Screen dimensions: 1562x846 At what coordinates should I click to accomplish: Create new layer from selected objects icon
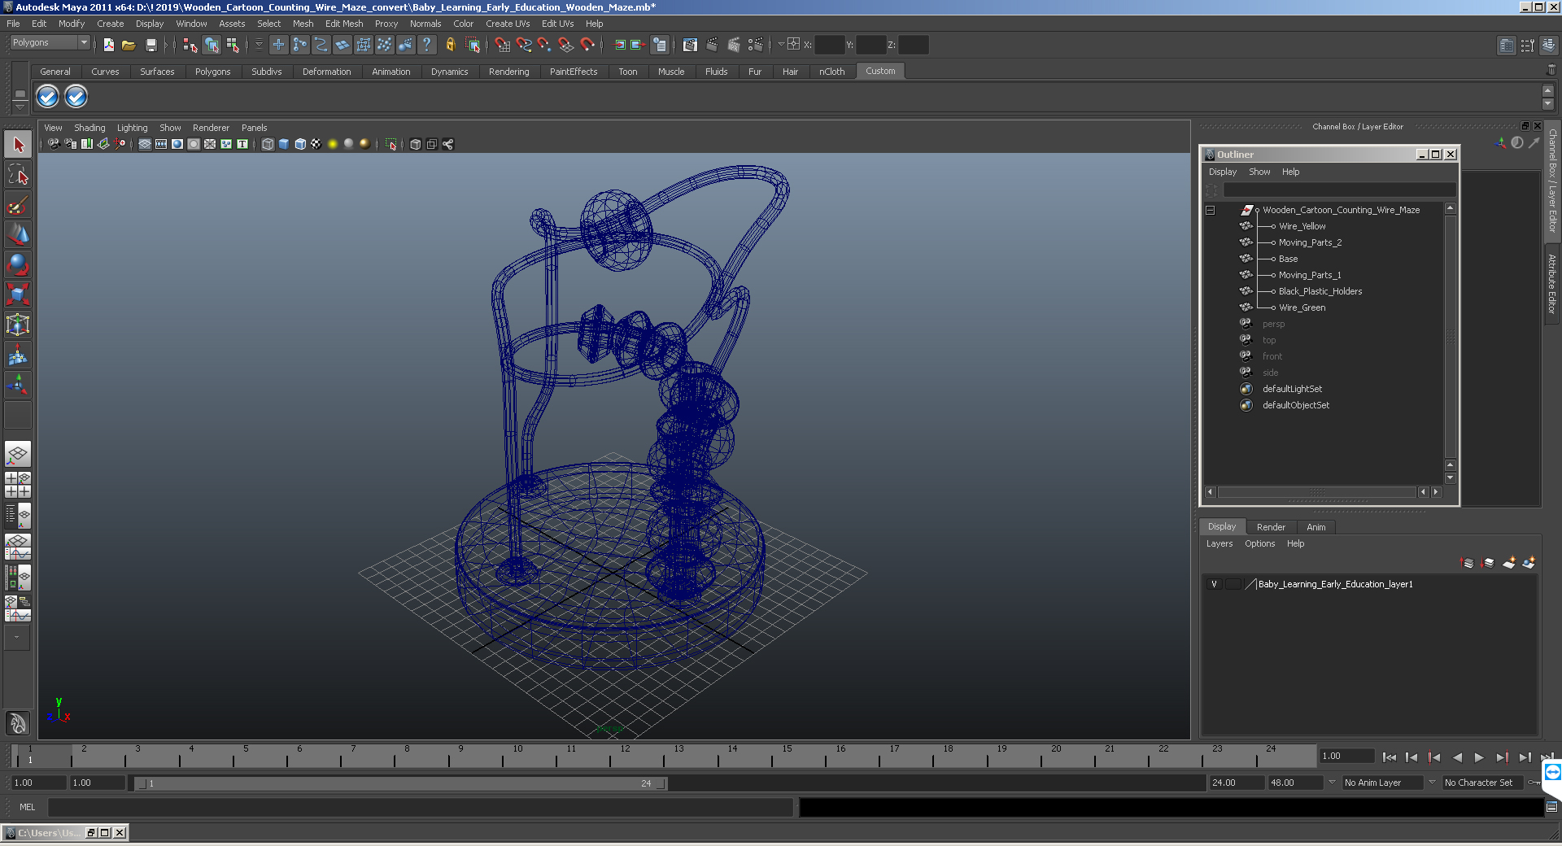tap(1529, 563)
